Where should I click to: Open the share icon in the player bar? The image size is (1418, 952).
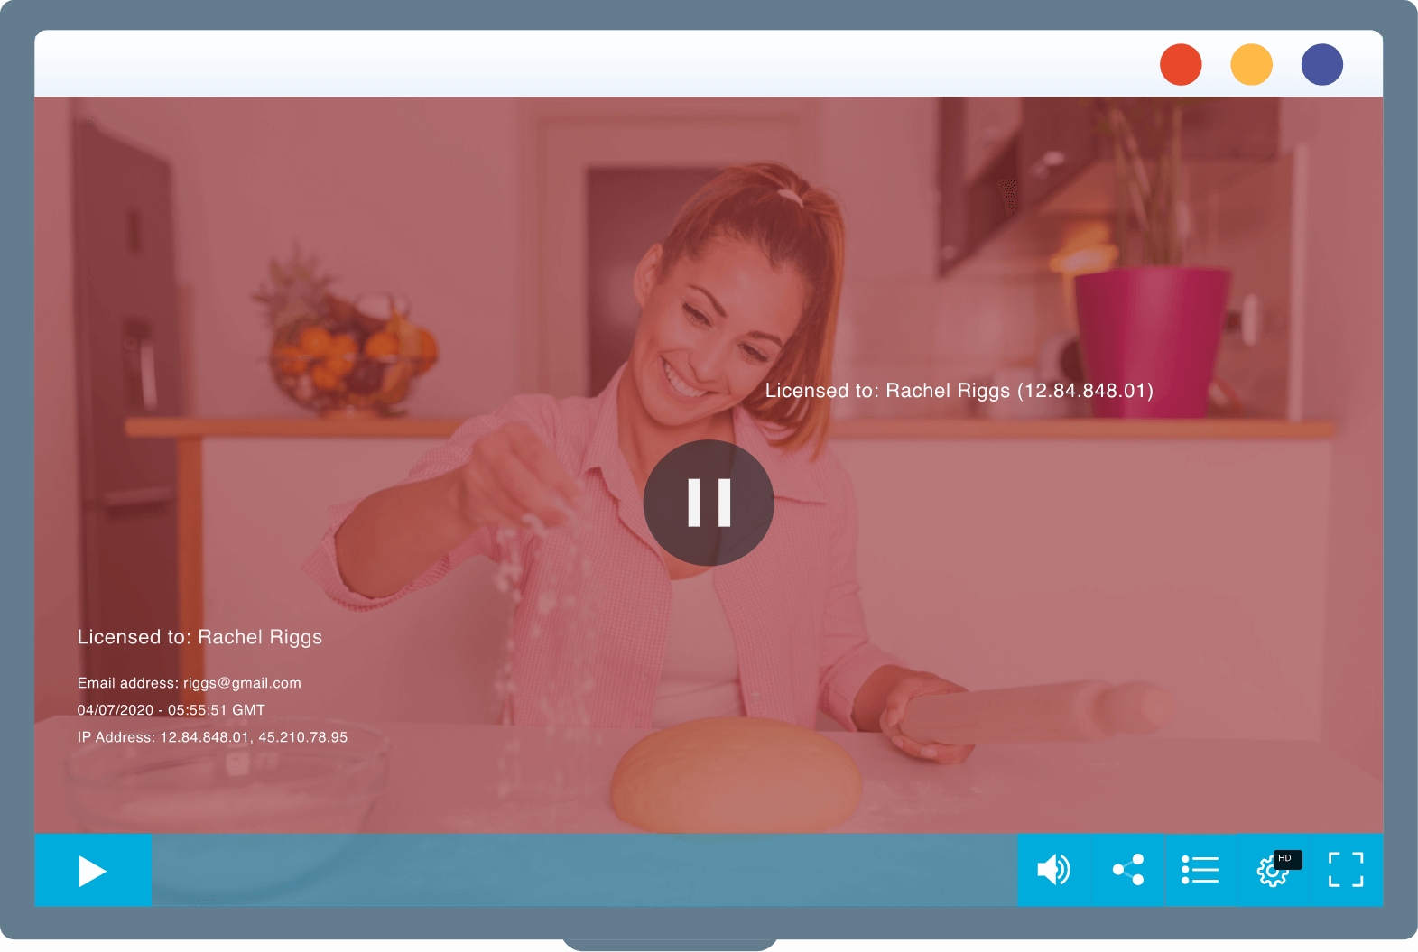(x=1128, y=870)
